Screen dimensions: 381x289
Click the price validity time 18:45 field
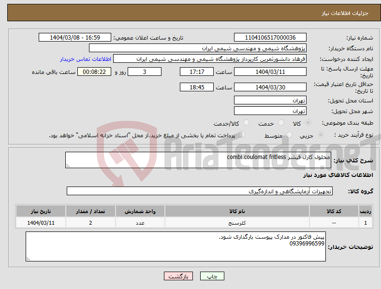tap(197, 87)
